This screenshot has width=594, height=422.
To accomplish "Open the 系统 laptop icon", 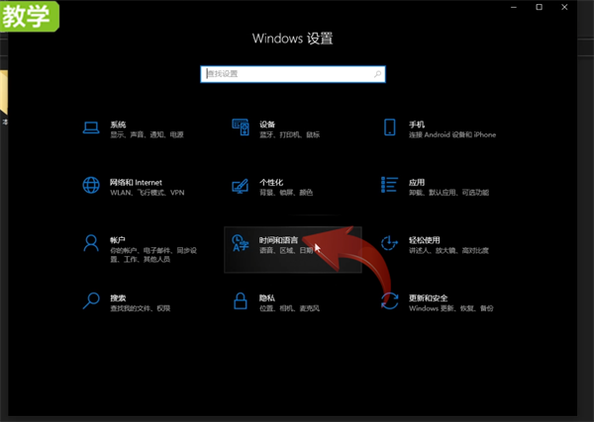I will [91, 127].
